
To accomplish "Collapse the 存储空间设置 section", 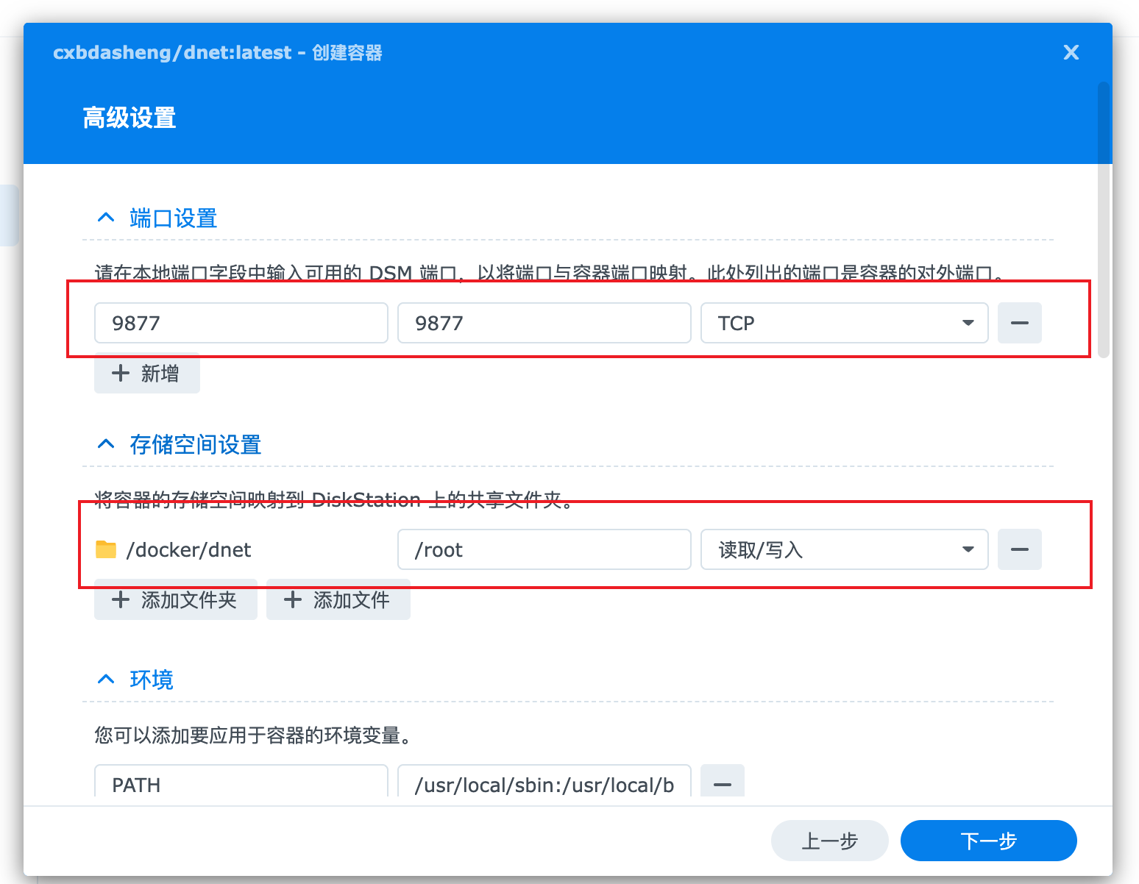I will pyautogui.click(x=105, y=443).
